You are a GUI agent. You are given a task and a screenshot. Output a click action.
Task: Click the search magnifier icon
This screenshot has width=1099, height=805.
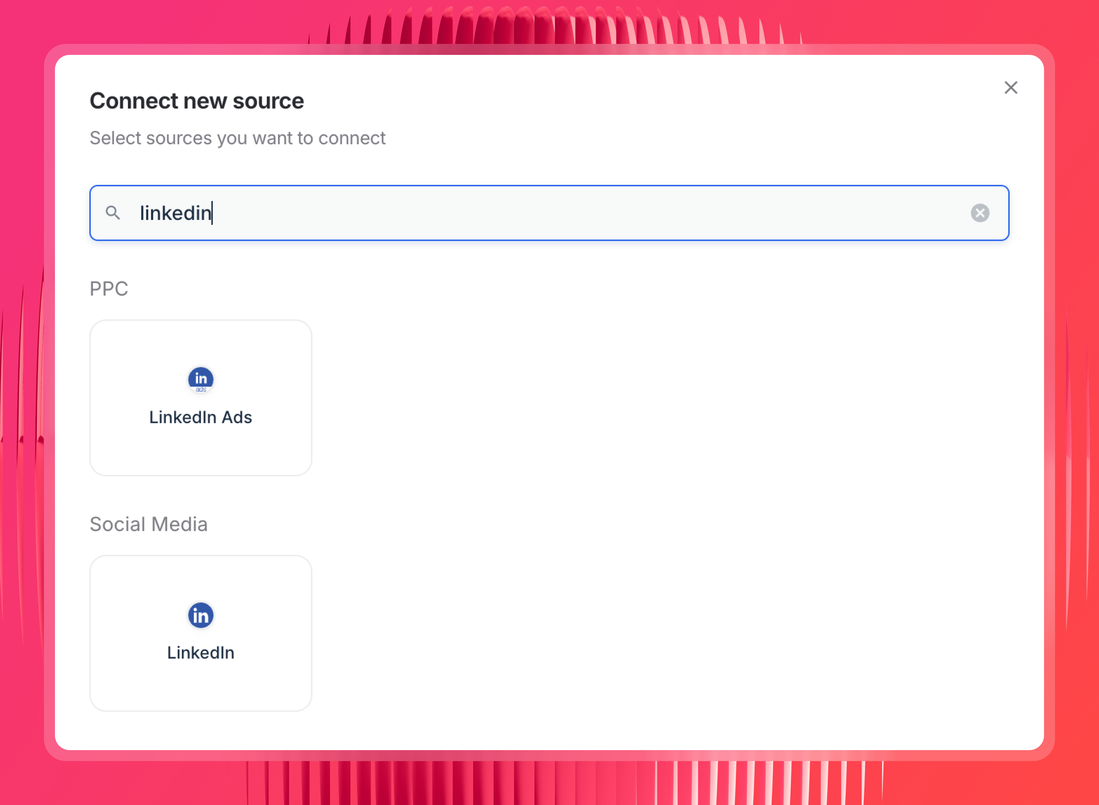113,213
